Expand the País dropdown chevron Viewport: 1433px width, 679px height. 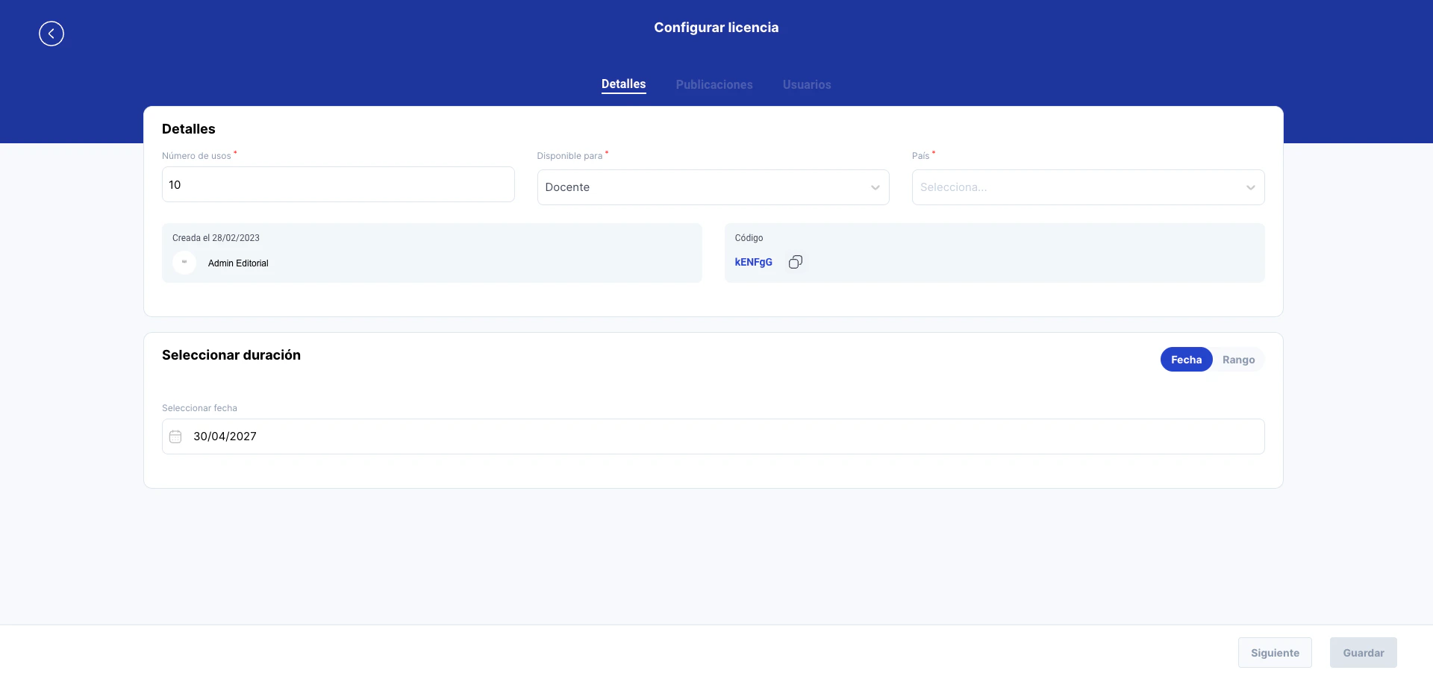tap(1251, 187)
